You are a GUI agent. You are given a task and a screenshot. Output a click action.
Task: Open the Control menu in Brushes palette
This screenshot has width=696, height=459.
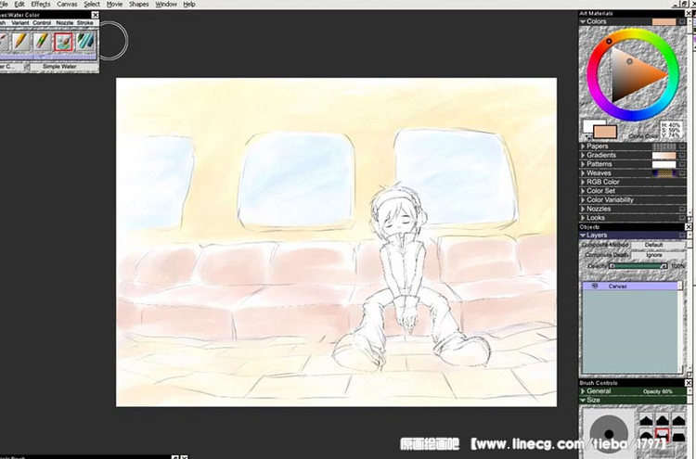[42, 22]
